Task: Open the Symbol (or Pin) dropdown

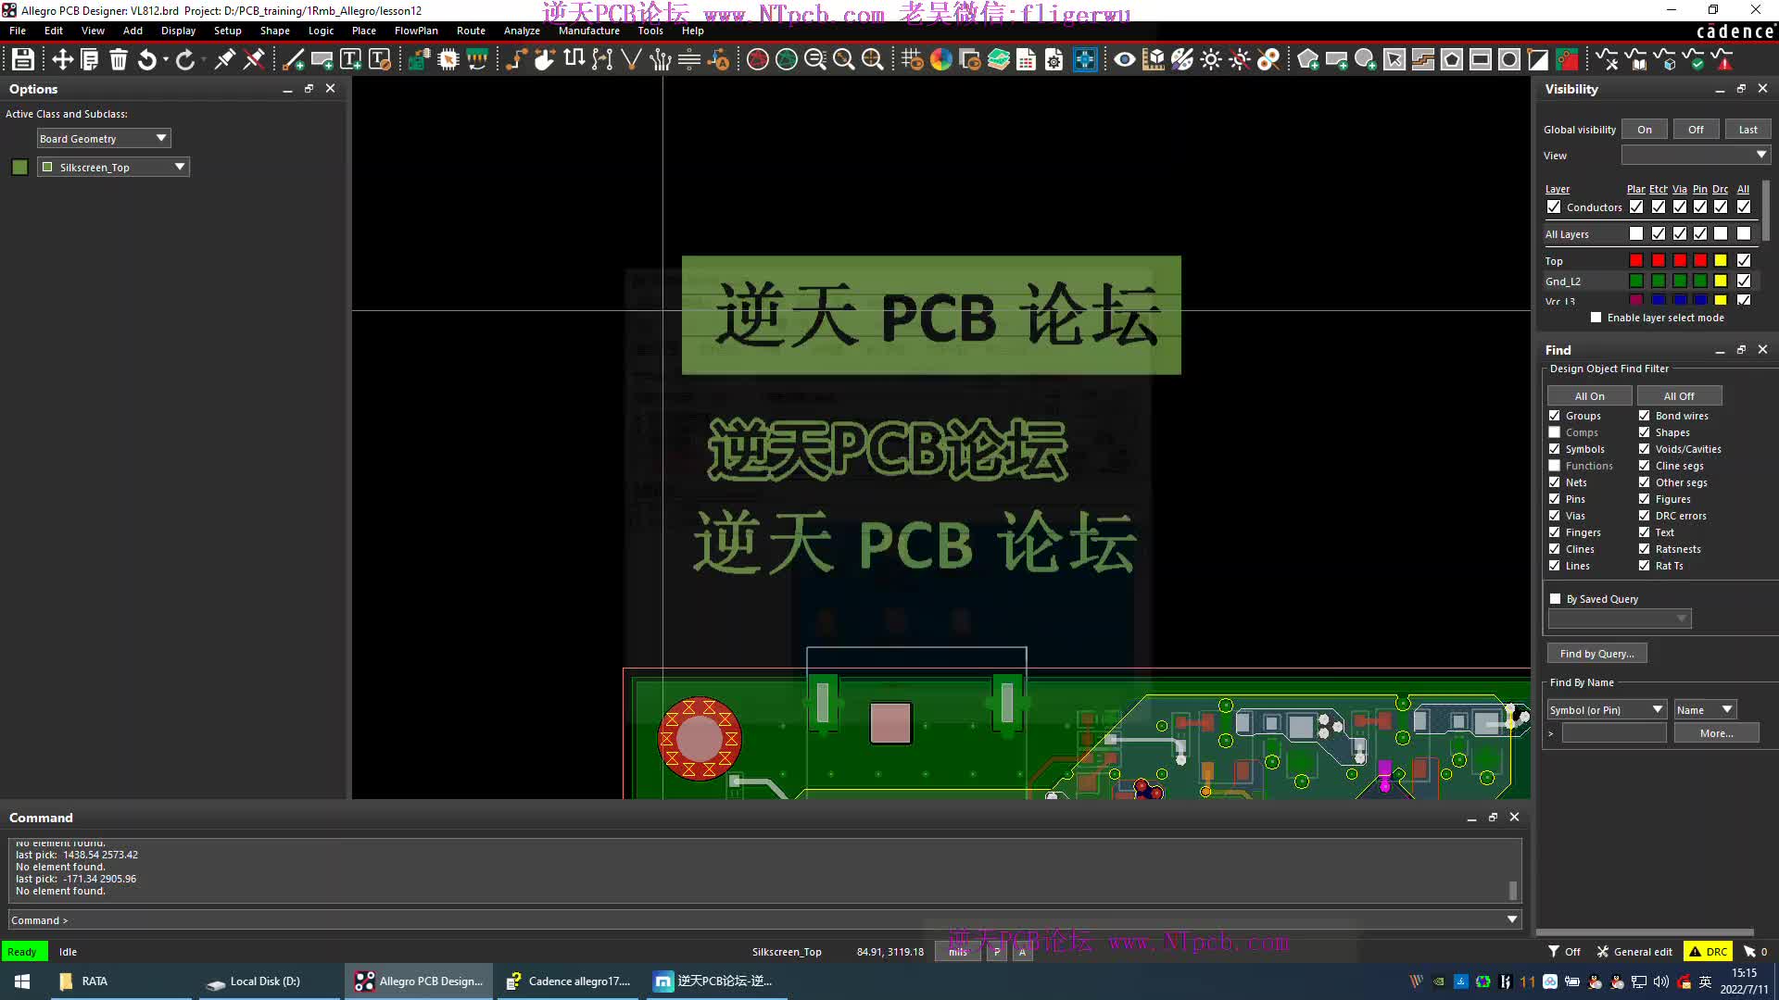Action: click(1607, 710)
